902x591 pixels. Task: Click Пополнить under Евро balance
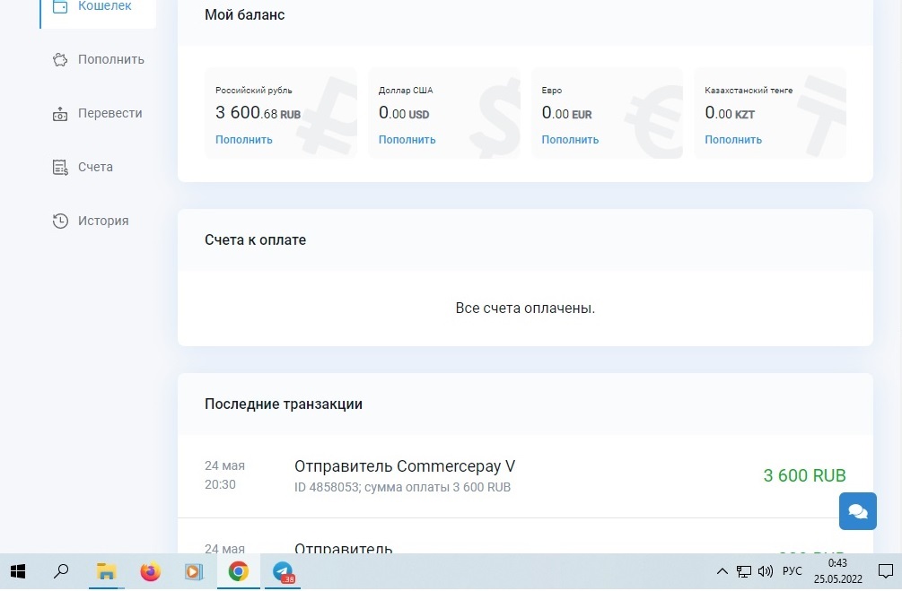coord(570,140)
